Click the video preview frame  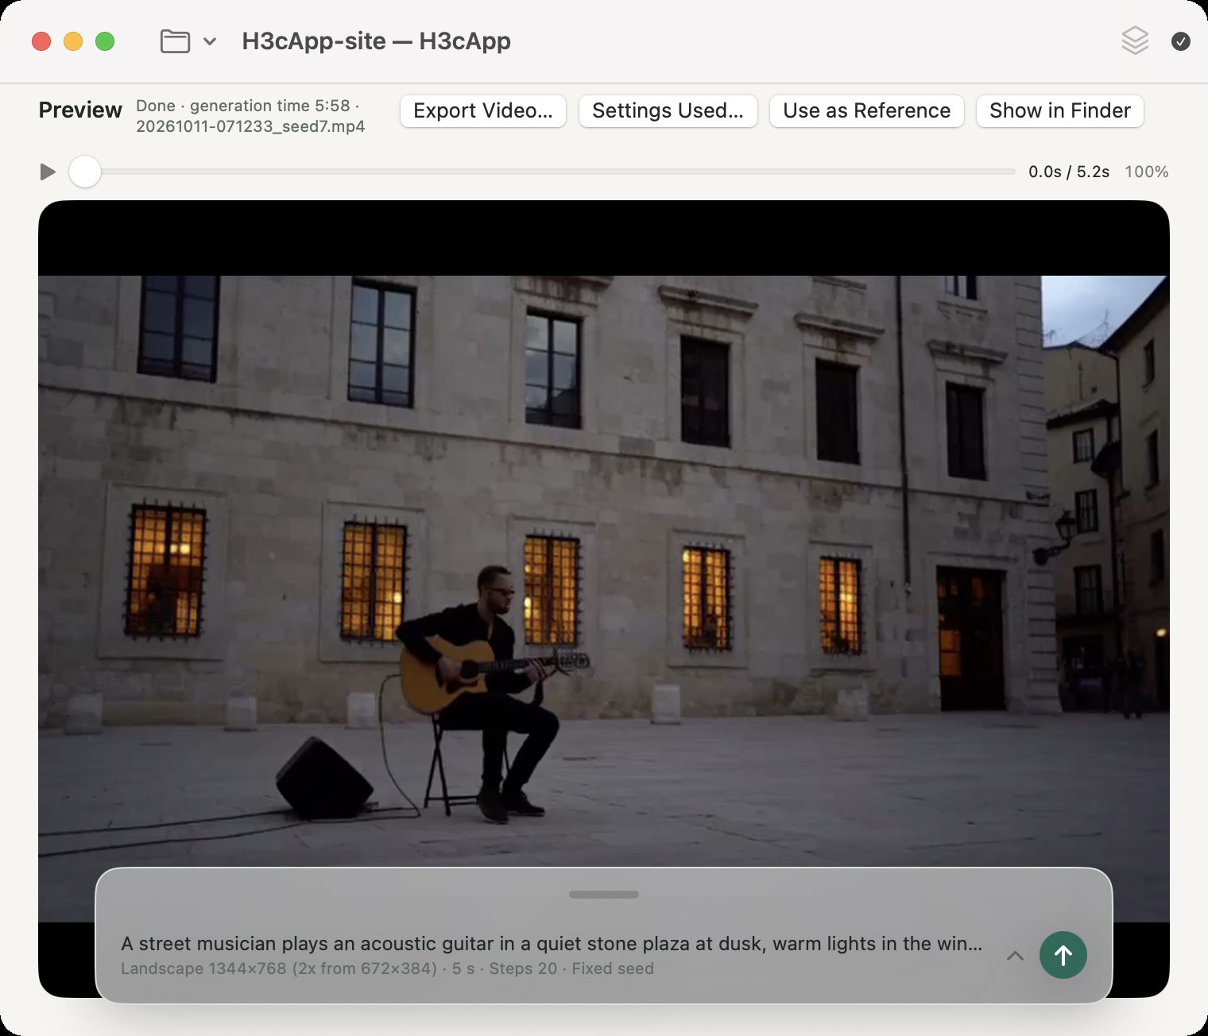click(604, 598)
